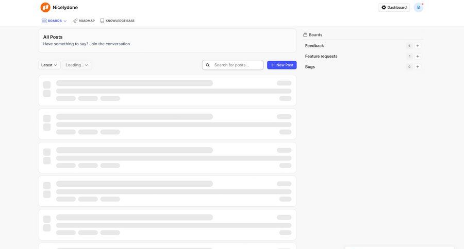Click the Nicelydone orange logo
The width and height of the screenshot is (464, 249).
[45, 7]
